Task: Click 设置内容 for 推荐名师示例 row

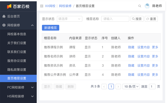Action: click(143, 56)
